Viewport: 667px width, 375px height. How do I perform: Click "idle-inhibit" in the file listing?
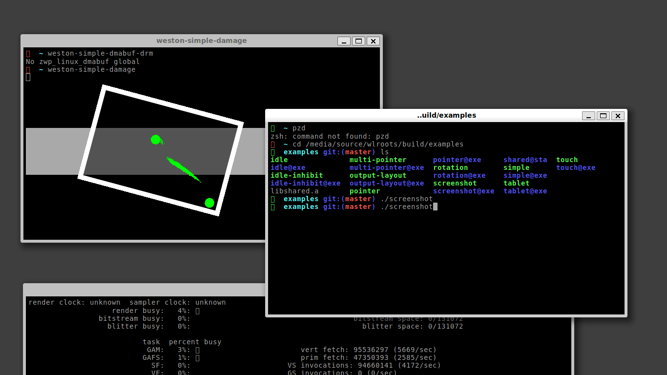click(296, 175)
